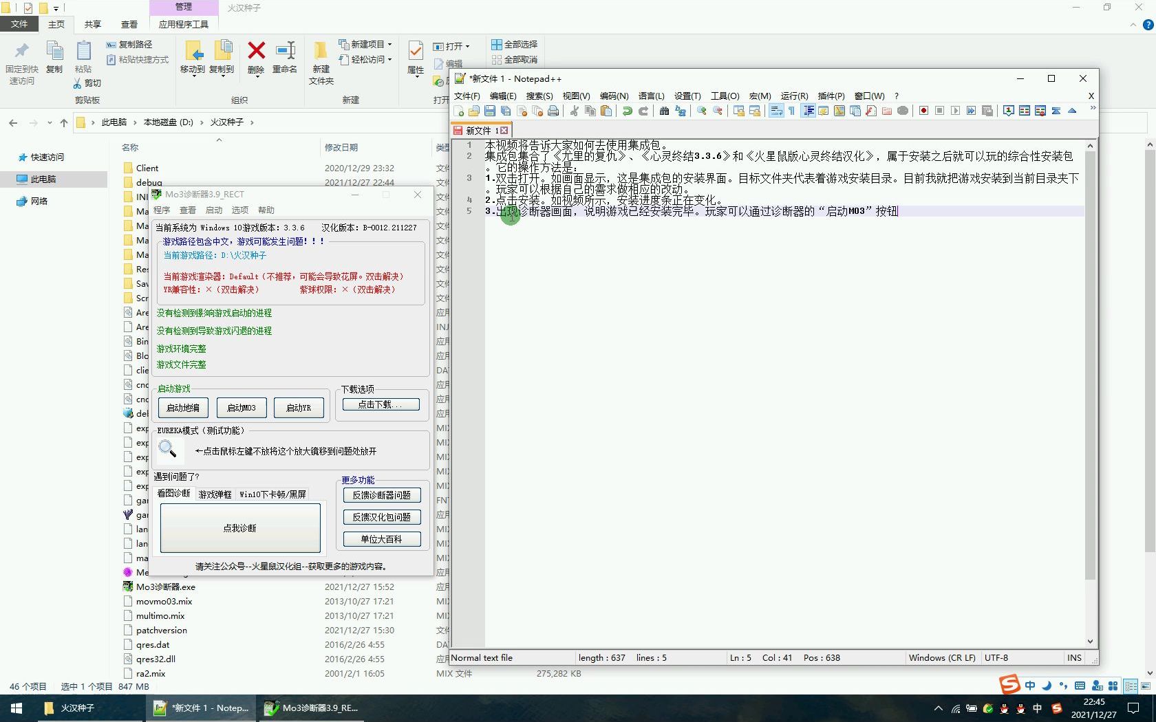
Task: Click the Windows Start button
Action: point(17,708)
